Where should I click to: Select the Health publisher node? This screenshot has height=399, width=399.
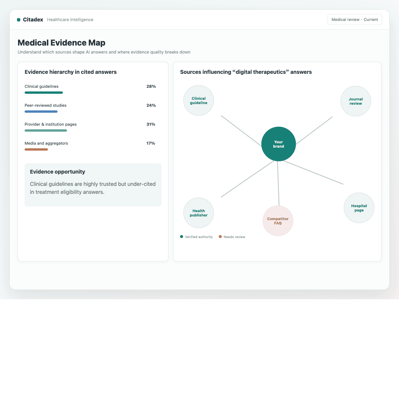click(199, 213)
